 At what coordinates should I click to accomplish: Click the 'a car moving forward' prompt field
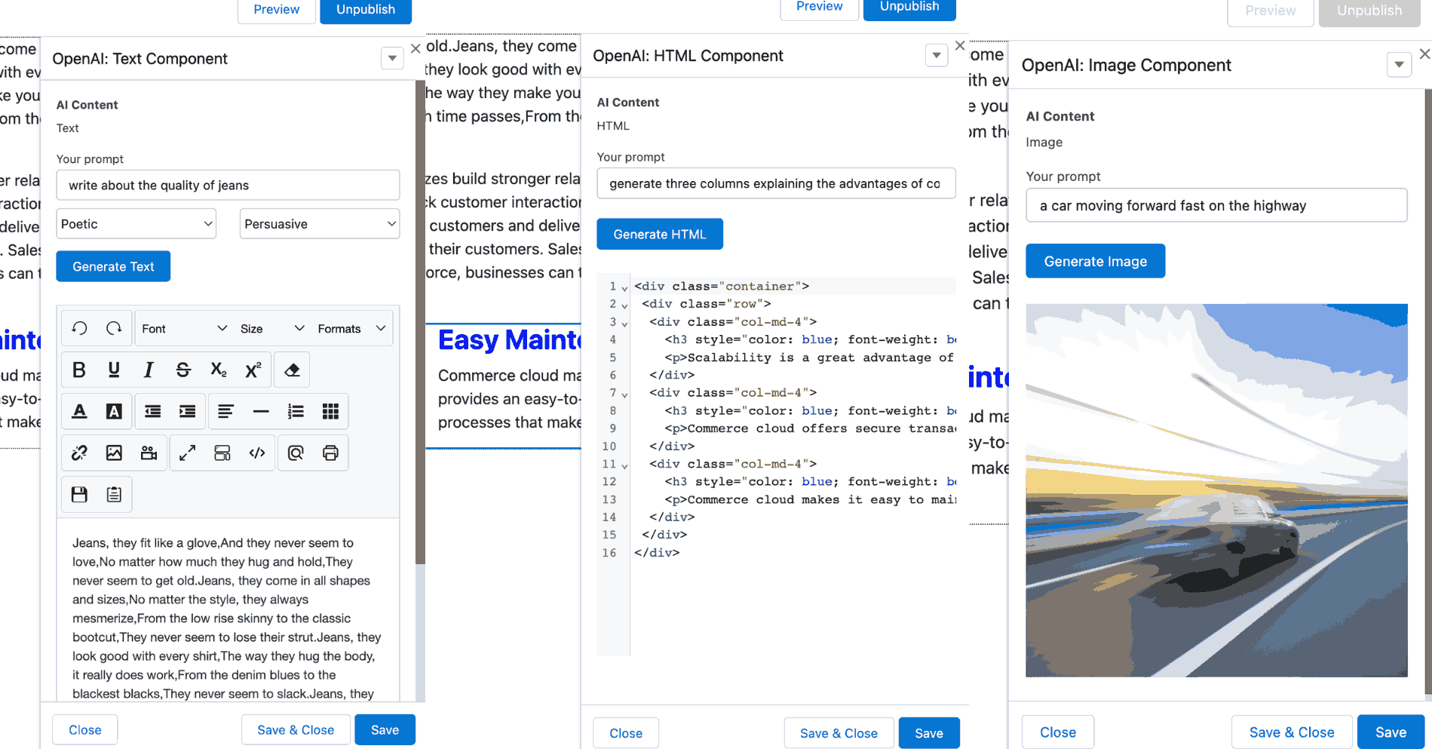click(1216, 205)
